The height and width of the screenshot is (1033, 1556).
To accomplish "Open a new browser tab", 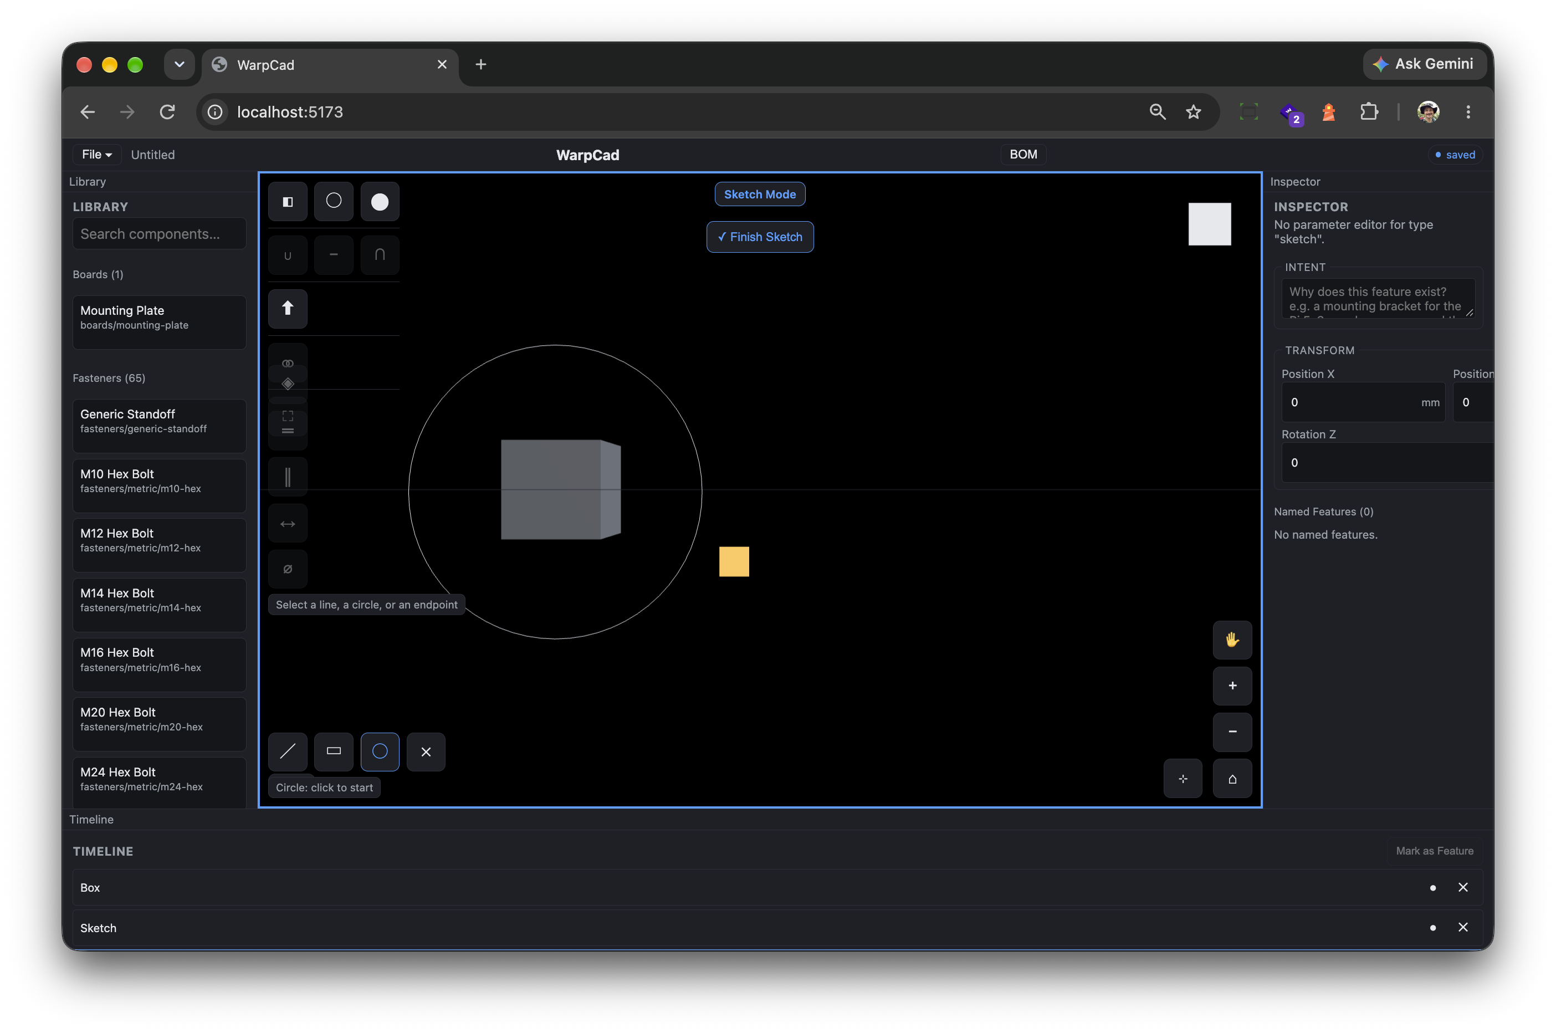I will (x=481, y=64).
